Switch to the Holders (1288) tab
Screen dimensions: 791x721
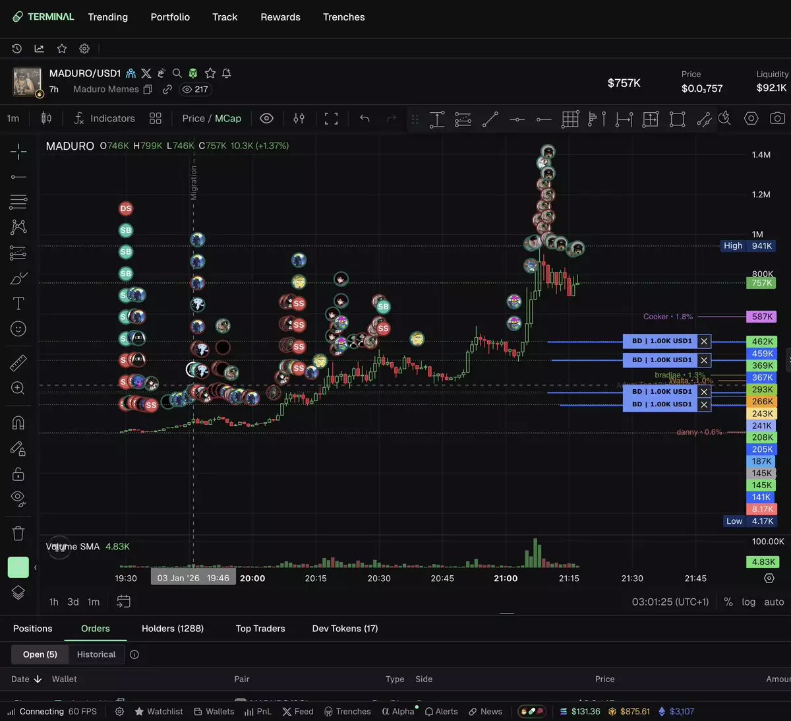click(x=173, y=629)
